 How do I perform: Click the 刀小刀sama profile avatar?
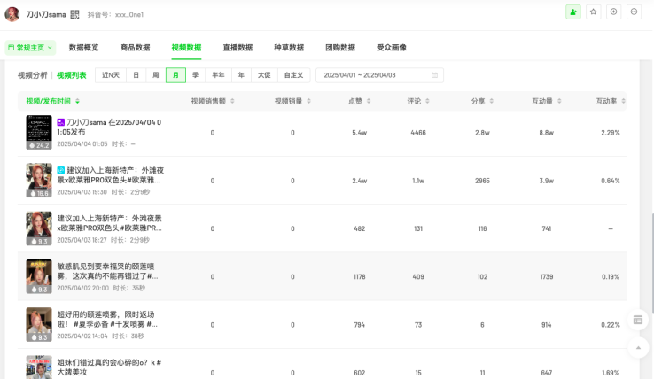click(x=12, y=14)
